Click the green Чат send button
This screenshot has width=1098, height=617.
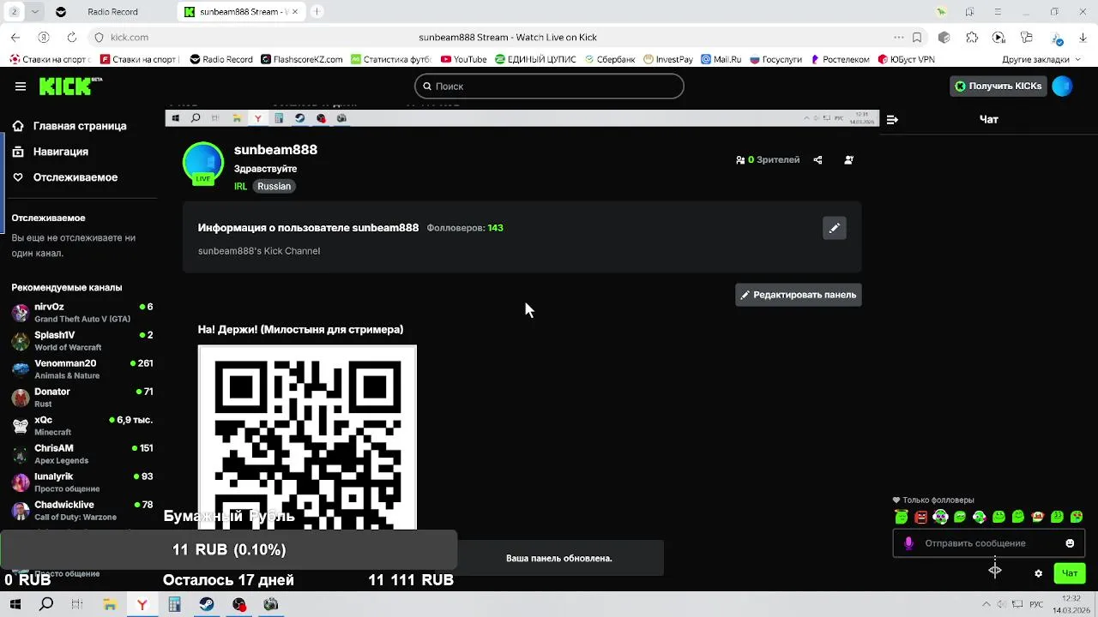(x=1070, y=573)
